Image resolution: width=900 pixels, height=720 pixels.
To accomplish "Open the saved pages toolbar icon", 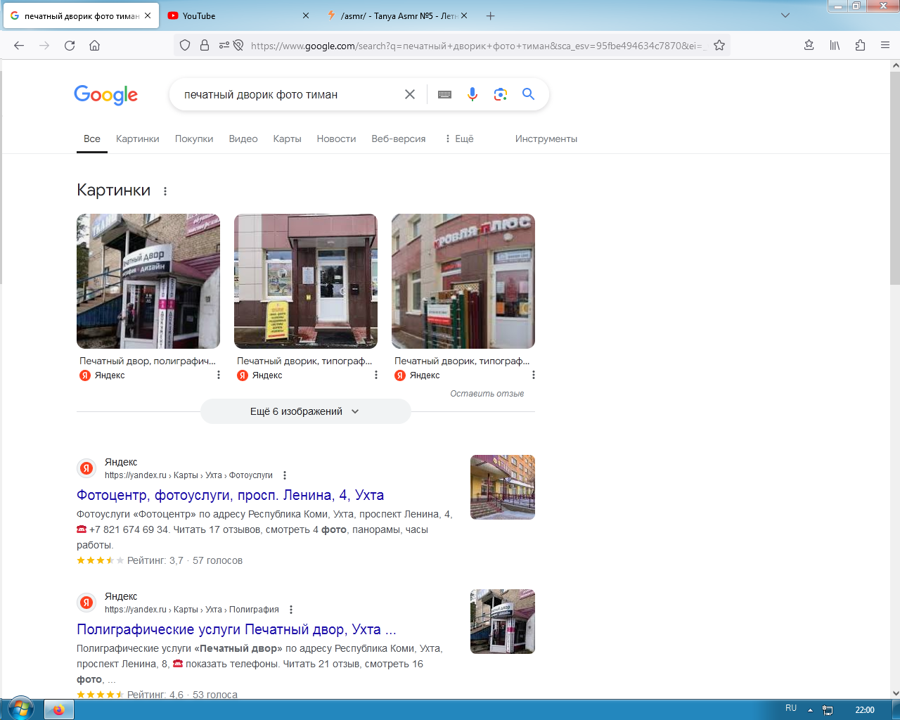I will pyautogui.click(x=809, y=46).
